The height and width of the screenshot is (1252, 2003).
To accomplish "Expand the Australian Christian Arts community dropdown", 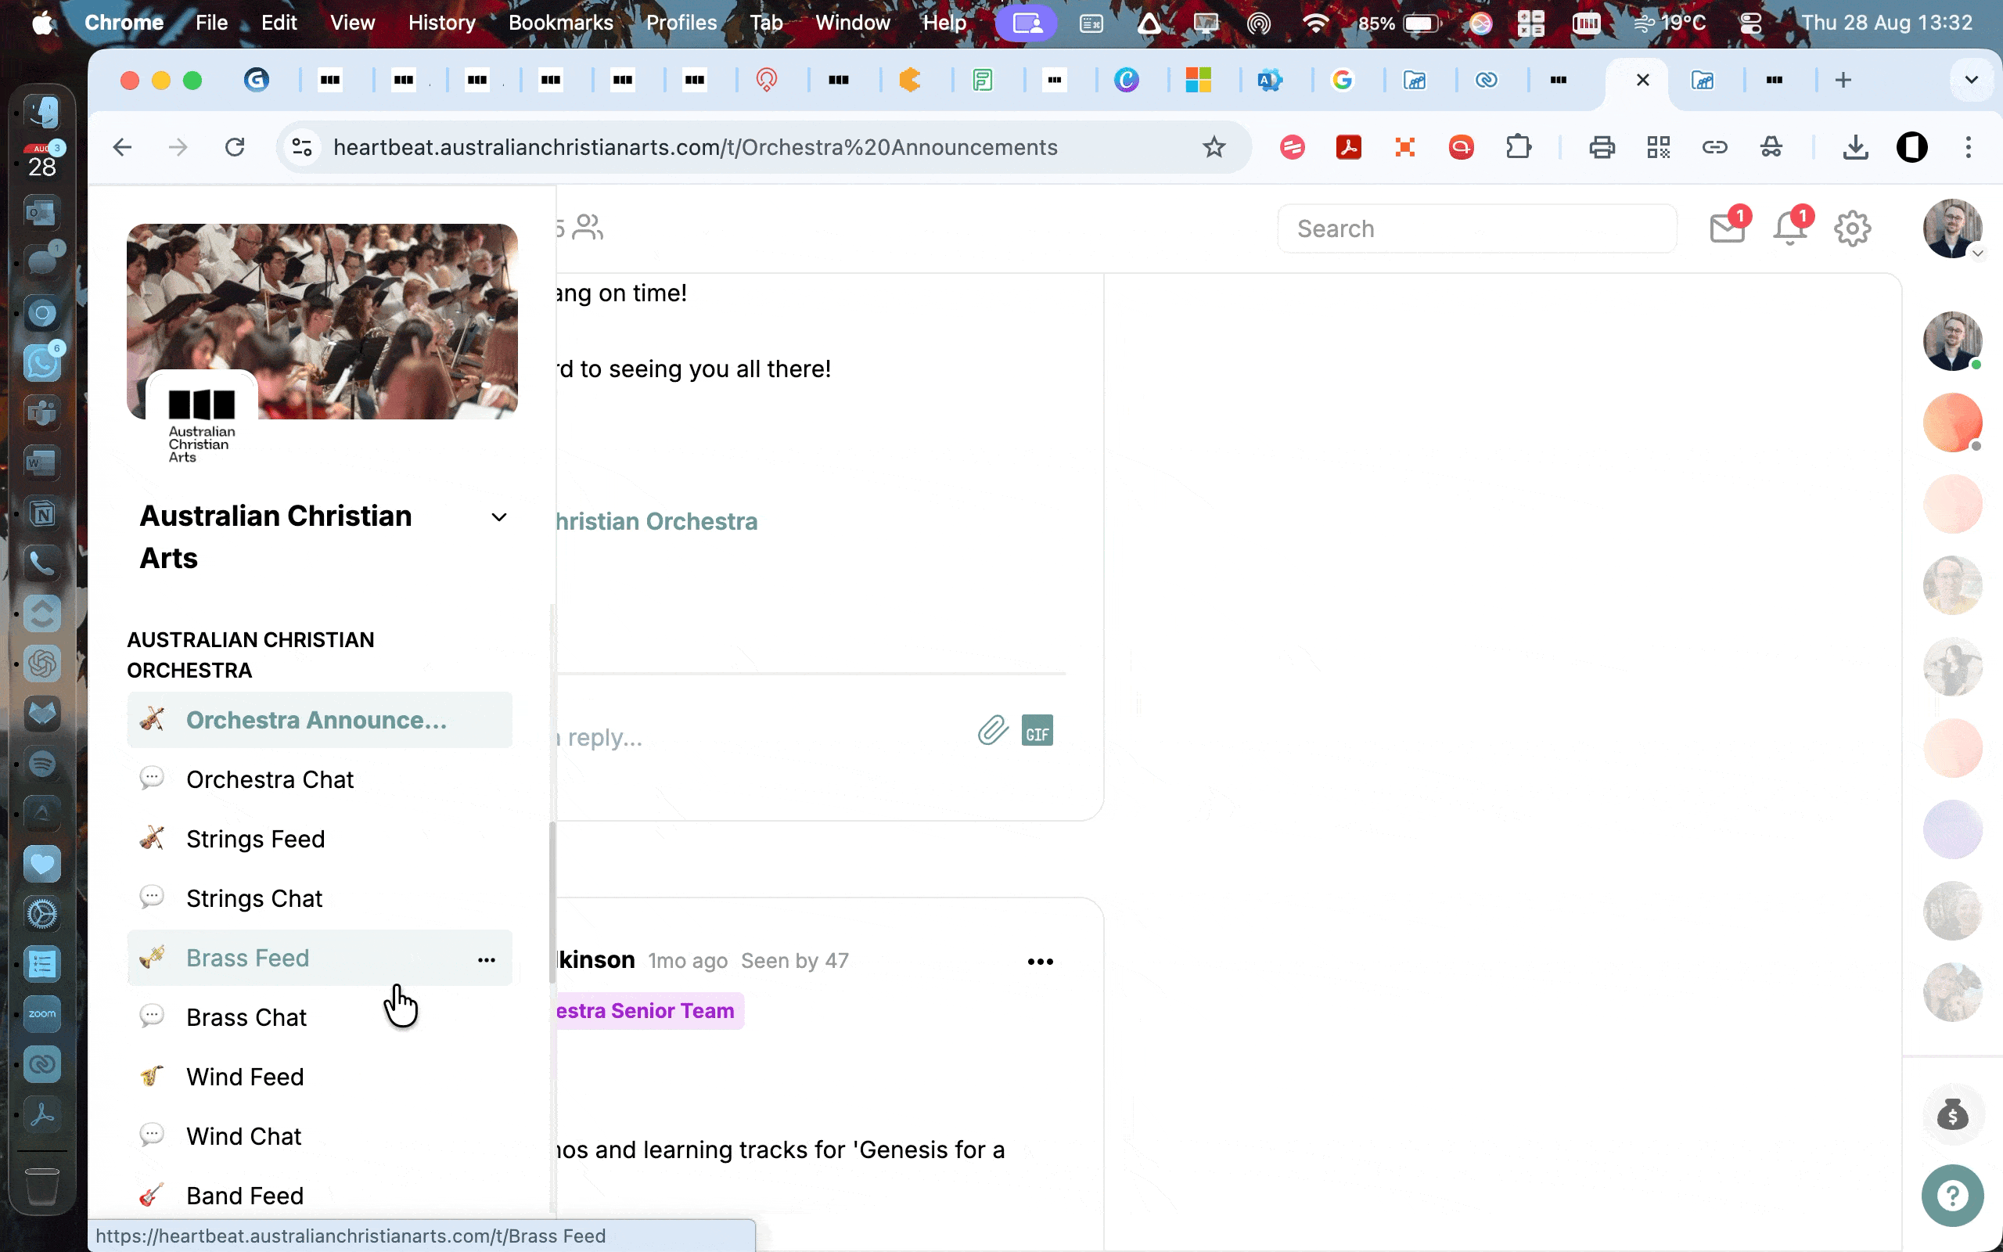I will pos(498,517).
